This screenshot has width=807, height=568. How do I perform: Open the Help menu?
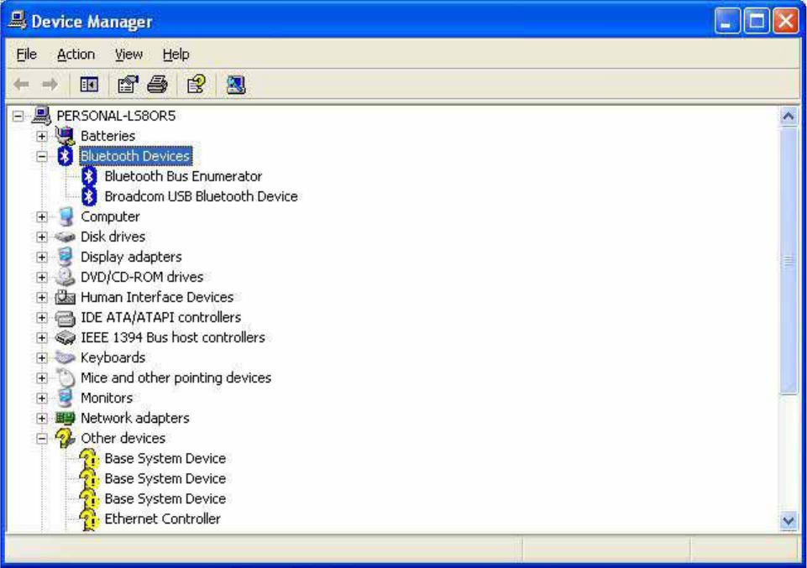(176, 54)
